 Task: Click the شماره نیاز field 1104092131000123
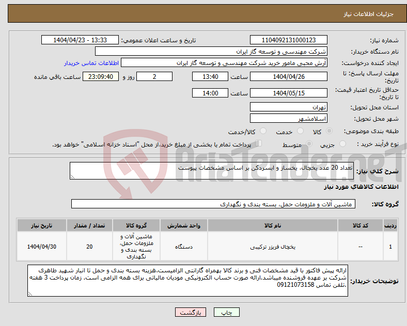[x=288, y=40]
